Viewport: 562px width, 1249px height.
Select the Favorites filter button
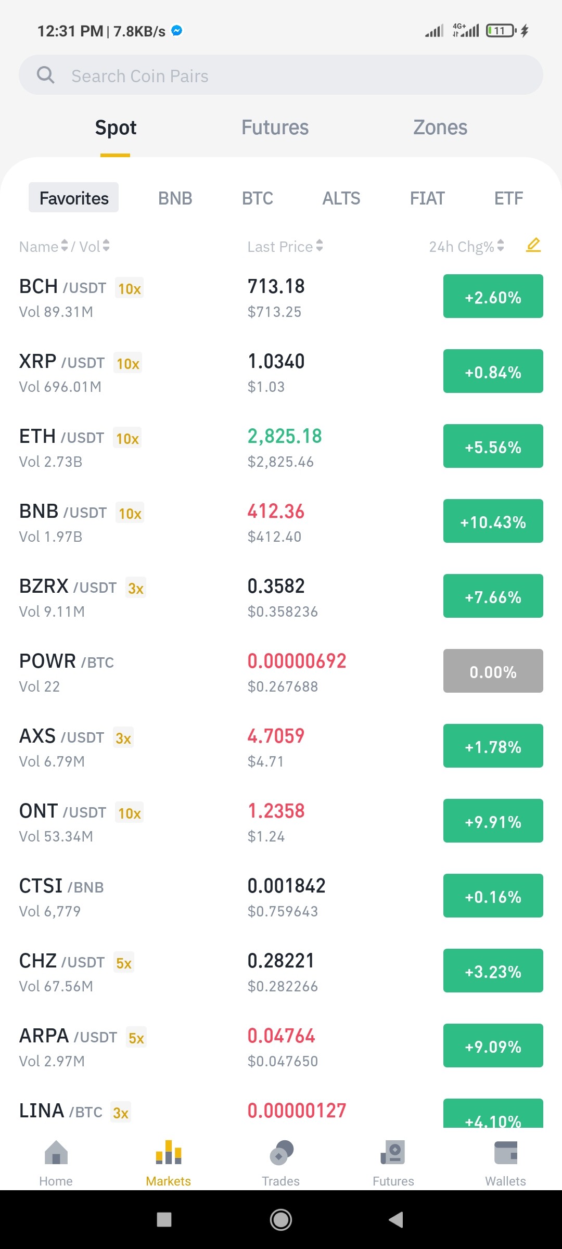coord(74,197)
